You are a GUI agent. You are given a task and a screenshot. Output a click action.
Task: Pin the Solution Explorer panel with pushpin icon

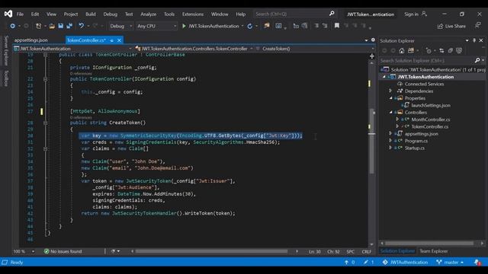click(474, 40)
